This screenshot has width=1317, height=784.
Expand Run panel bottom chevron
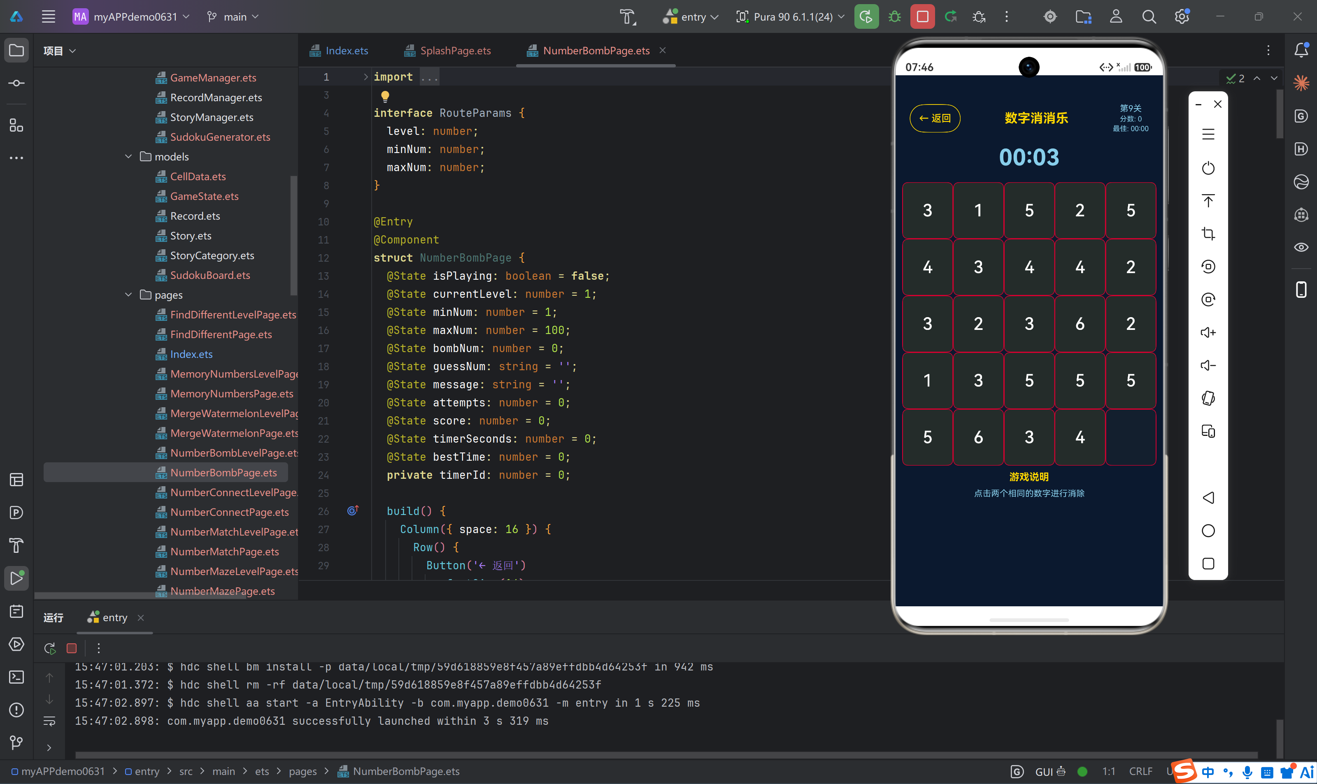click(49, 747)
